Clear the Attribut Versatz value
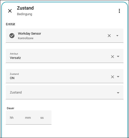Viewport: 129px width, 138px height. (x=113, y=57)
